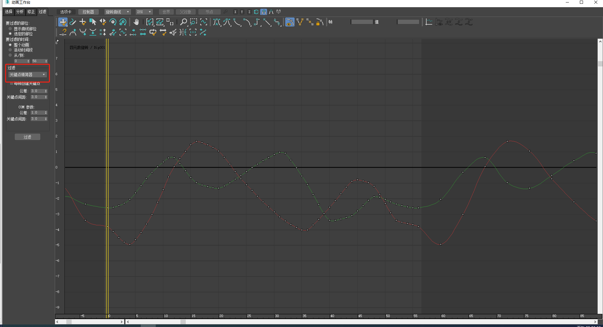Viewport: 603px width, 327px height.
Task: Click the upper 公差 spinner value 3.0
Action: click(39, 91)
